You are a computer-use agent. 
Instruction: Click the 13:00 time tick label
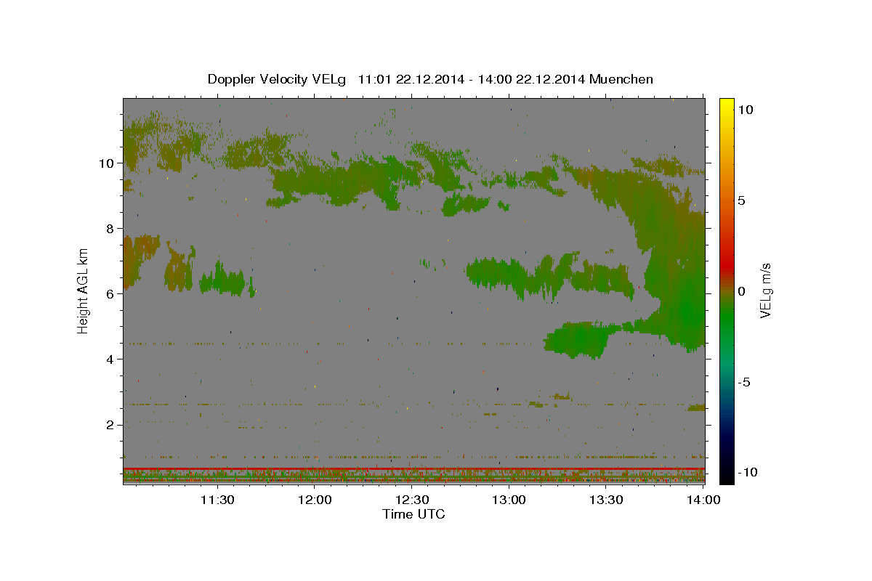tap(509, 500)
